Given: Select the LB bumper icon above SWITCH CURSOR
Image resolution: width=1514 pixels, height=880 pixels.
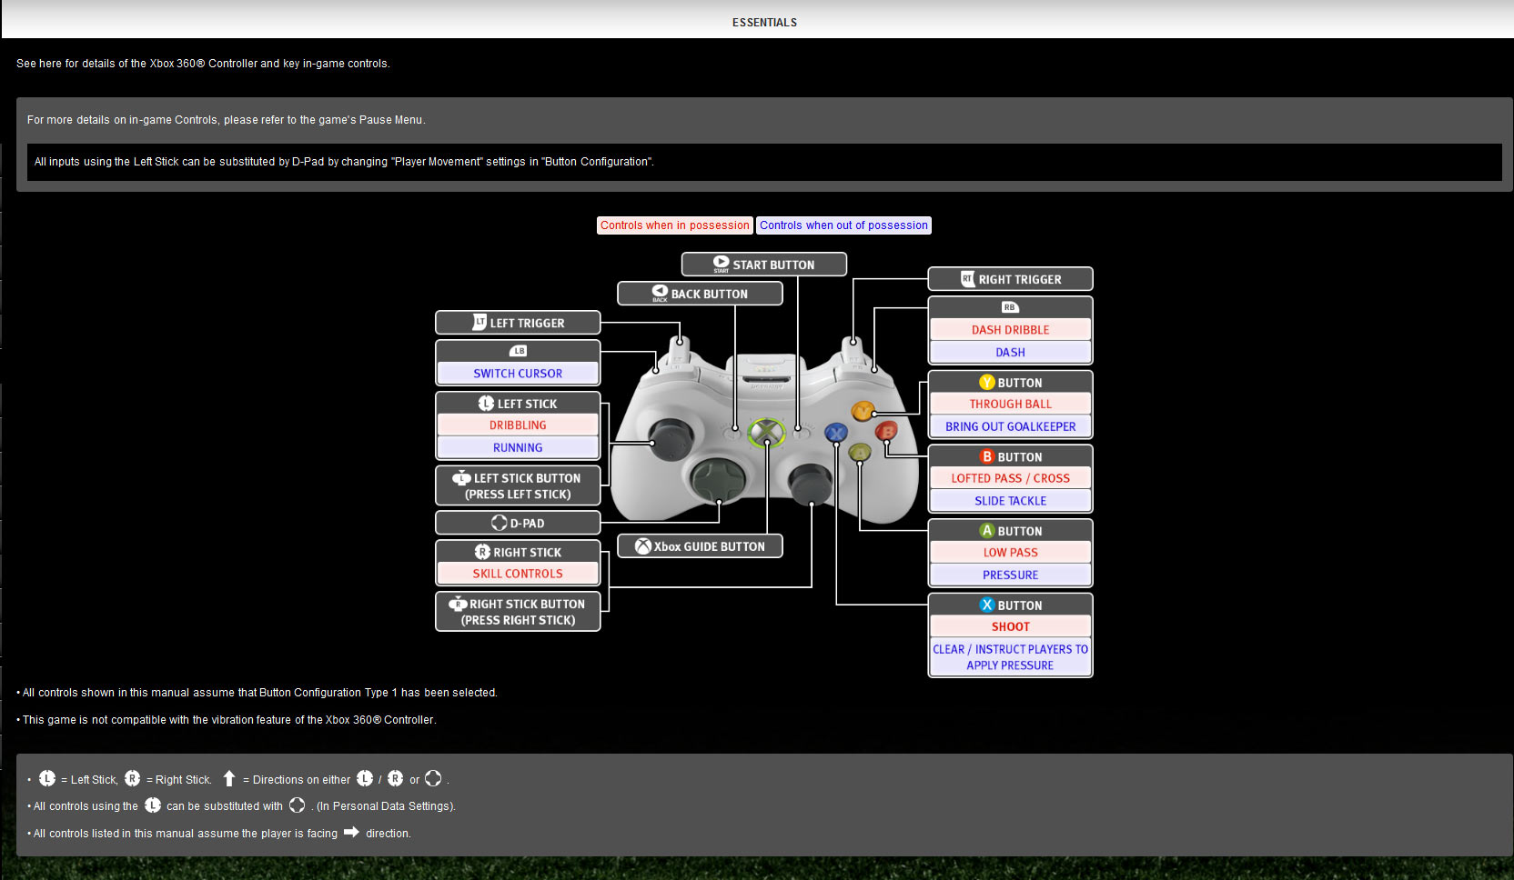Looking at the screenshot, I should (518, 351).
